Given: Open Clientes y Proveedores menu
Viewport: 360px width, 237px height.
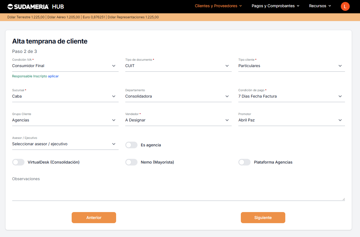Looking at the screenshot, I should [218, 6].
